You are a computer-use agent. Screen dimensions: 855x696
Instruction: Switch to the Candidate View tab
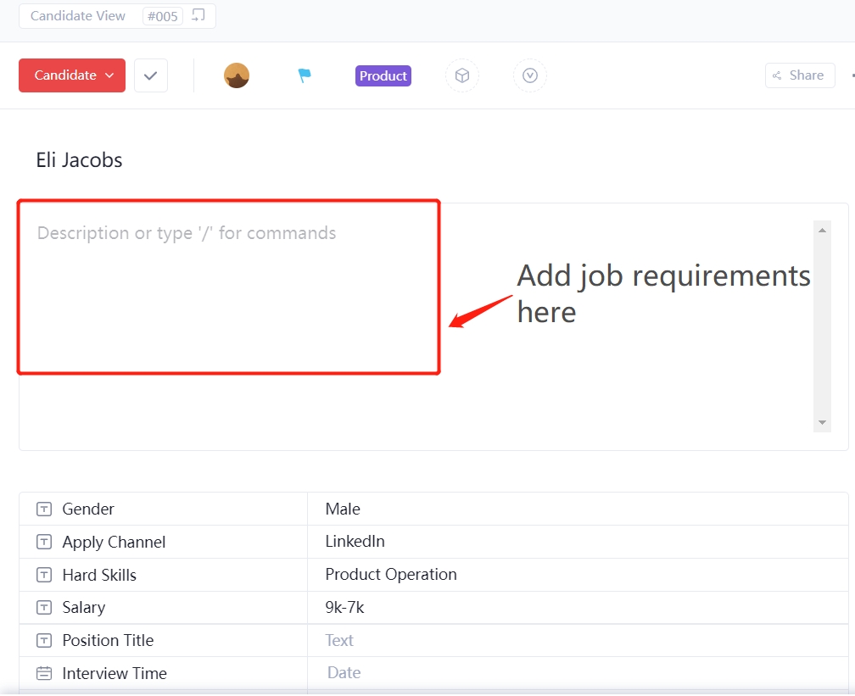click(79, 15)
